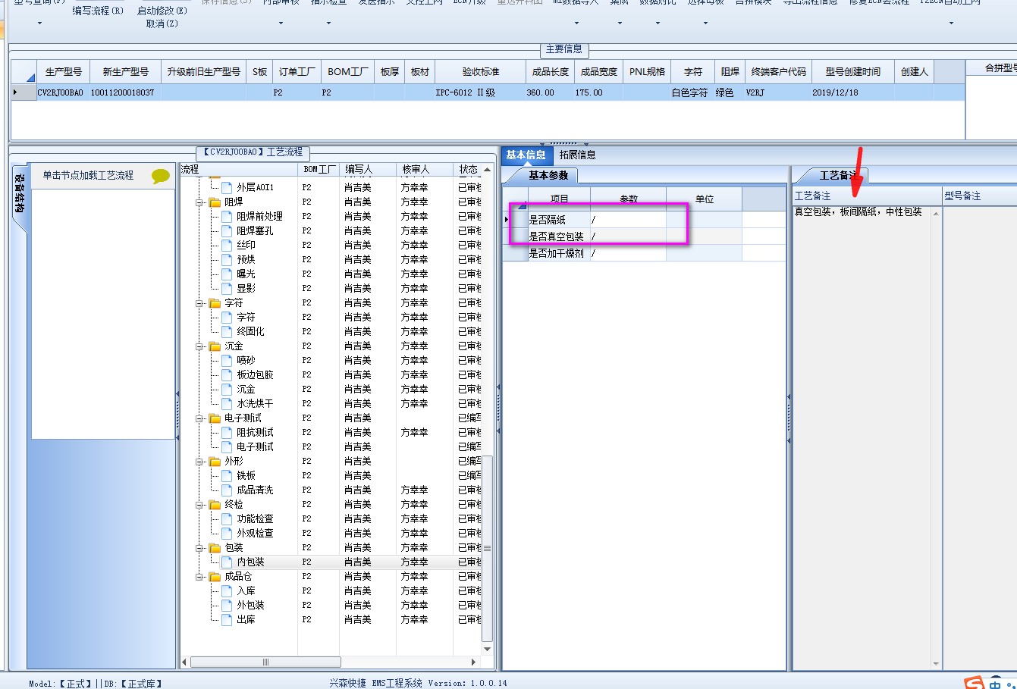Viewport: 1017px width, 689px height.
Task: Sort by the 验收标准 column header
Action: pyautogui.click(x=481, y=72)
